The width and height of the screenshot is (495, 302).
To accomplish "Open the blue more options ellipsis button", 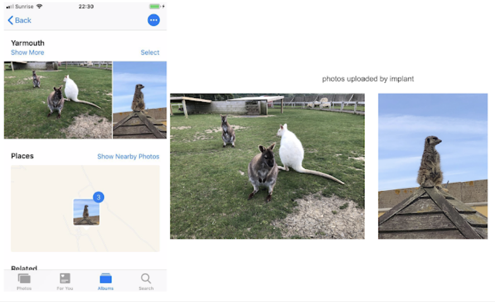I will coord(153,20).
